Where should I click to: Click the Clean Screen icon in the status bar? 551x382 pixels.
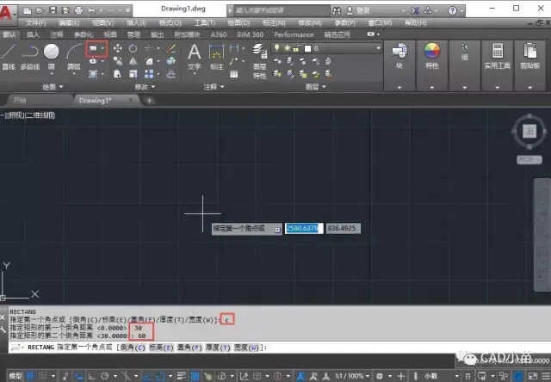tap(533, 376)
